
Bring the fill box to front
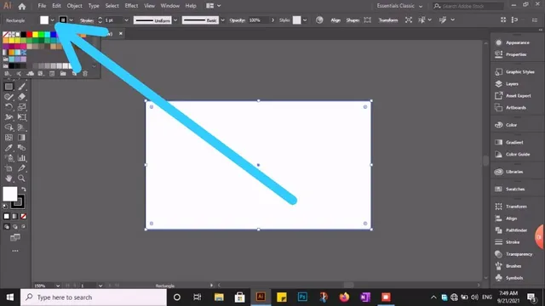tap(10, 194)
